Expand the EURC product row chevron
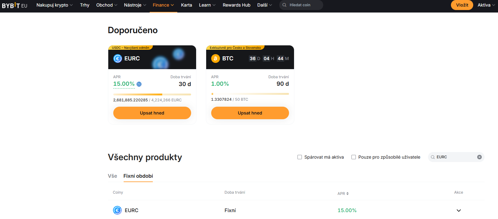 458,211
